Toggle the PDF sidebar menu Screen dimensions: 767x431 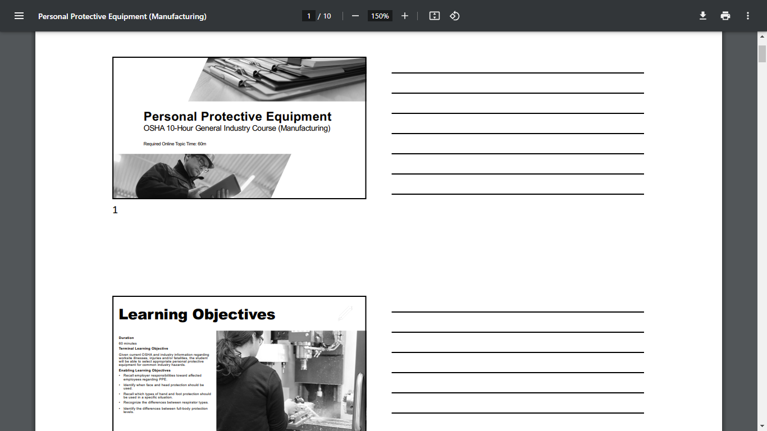pyautogui.click(x=19, y=16)
